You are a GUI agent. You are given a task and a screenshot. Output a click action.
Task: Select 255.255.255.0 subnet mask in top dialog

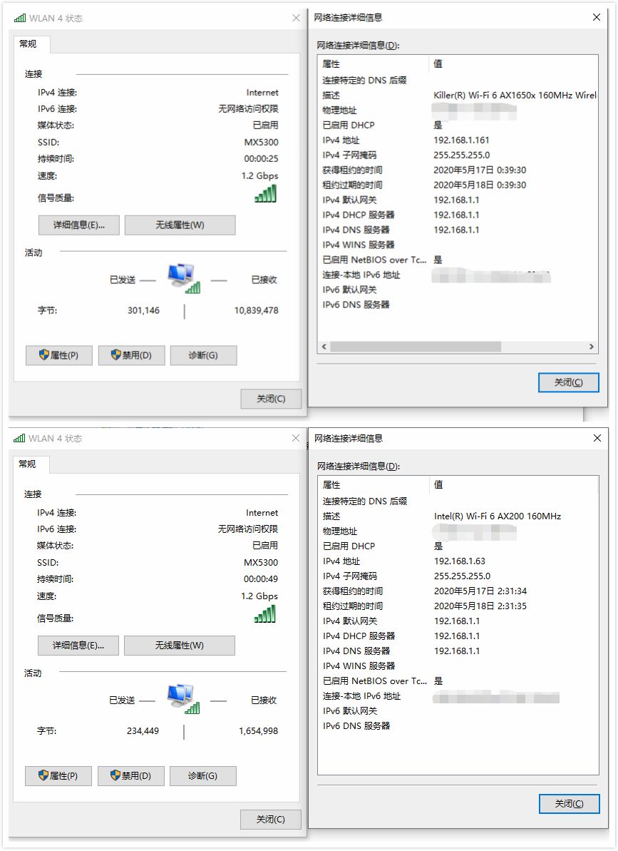(x=461, y=156)
